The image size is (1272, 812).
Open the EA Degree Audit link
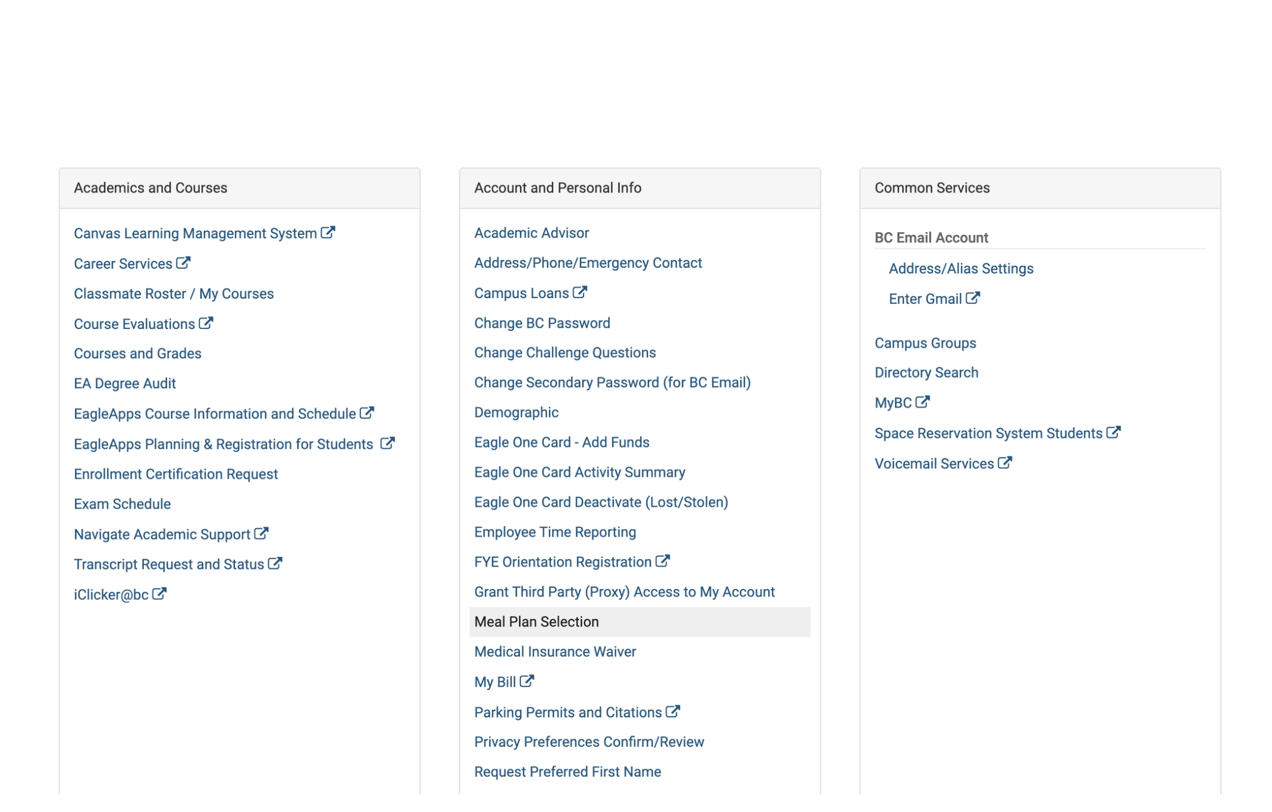[125, 383]
